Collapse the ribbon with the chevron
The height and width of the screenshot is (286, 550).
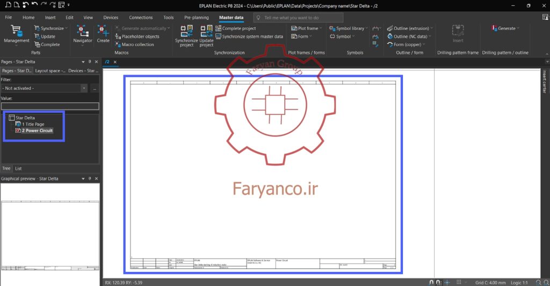(x=546, y=54)
